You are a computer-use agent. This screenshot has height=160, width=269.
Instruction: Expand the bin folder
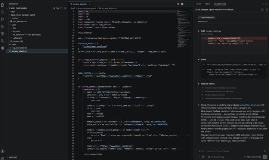pyautogui.click(x=15, y=28)
